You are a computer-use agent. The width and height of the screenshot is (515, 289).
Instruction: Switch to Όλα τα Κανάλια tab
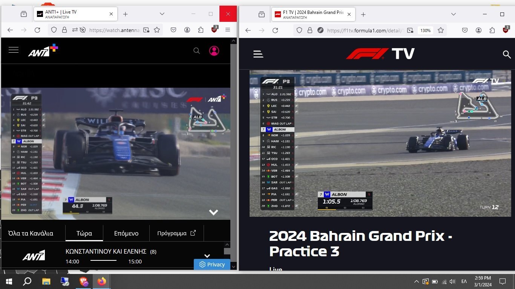[31, 233]
